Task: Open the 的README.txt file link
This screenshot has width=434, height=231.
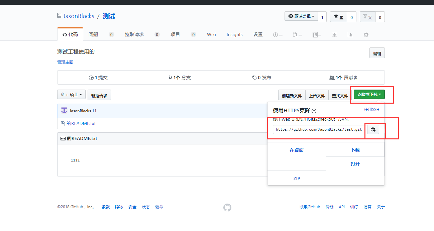Action: click(81, 123)
